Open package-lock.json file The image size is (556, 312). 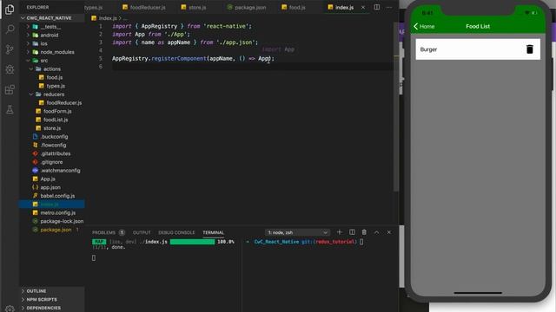[x=62, y=222]
